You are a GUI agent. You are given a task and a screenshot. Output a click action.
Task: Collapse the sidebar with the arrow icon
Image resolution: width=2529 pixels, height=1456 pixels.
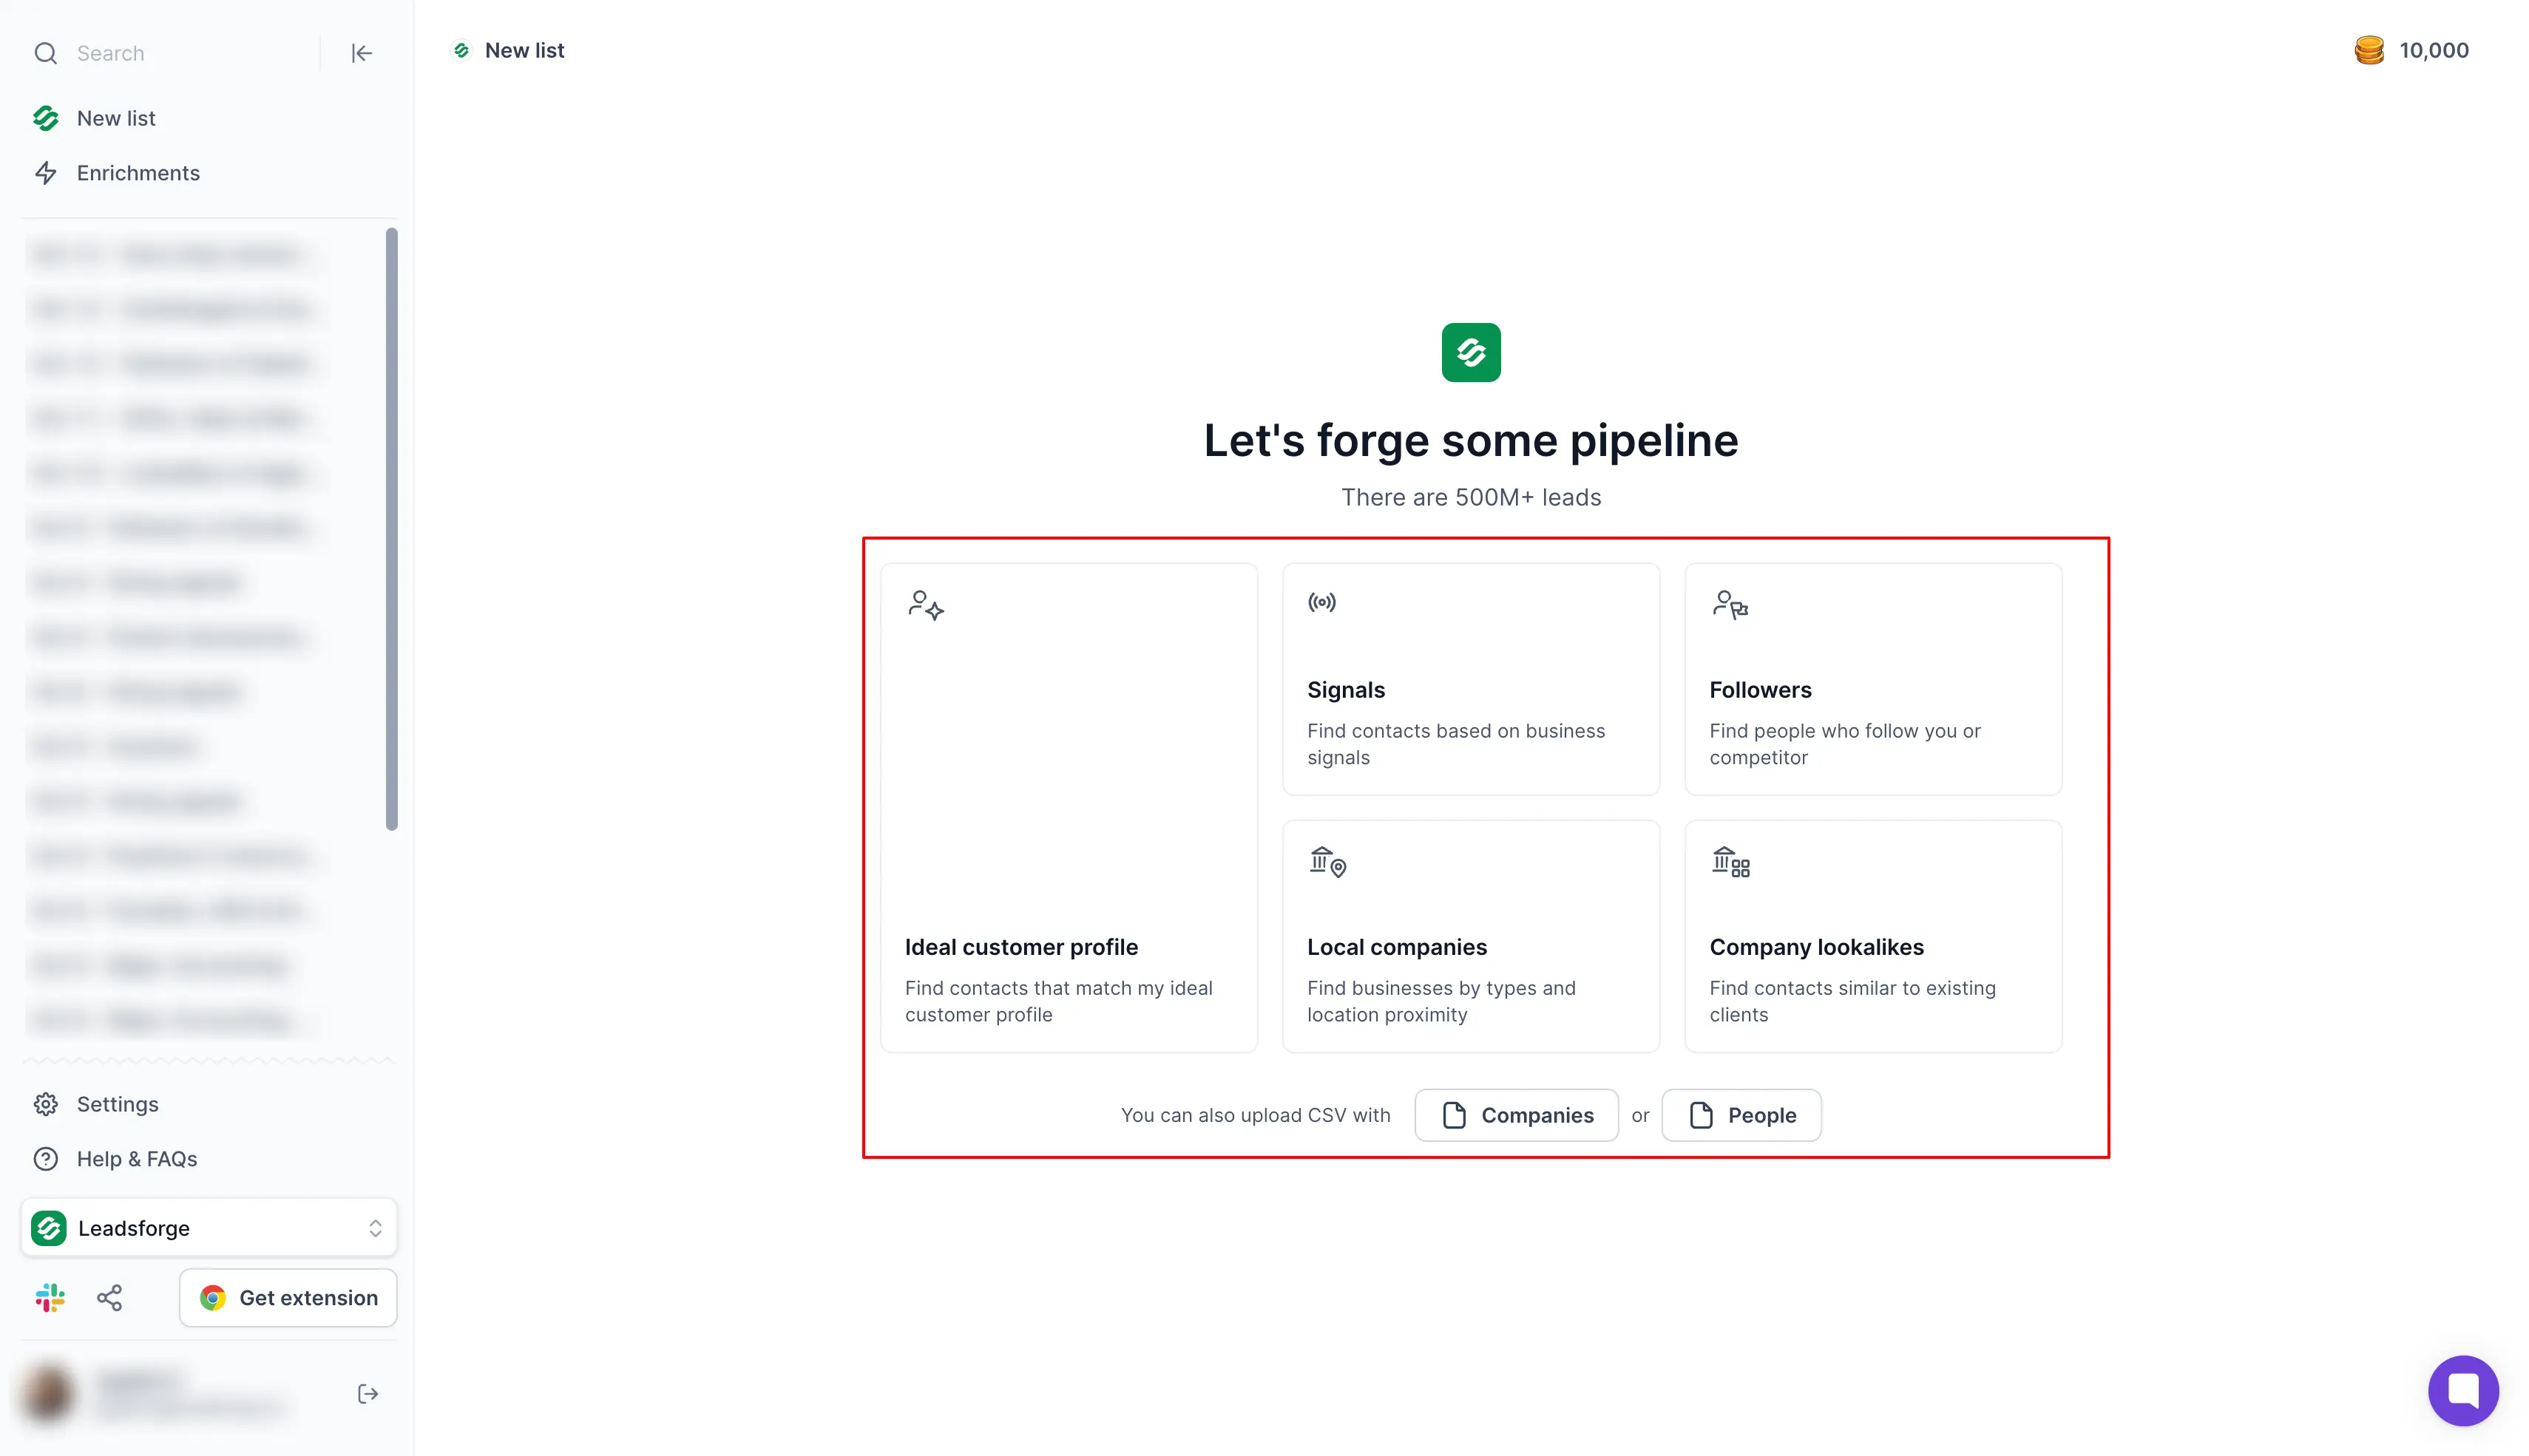click(361, 53)
